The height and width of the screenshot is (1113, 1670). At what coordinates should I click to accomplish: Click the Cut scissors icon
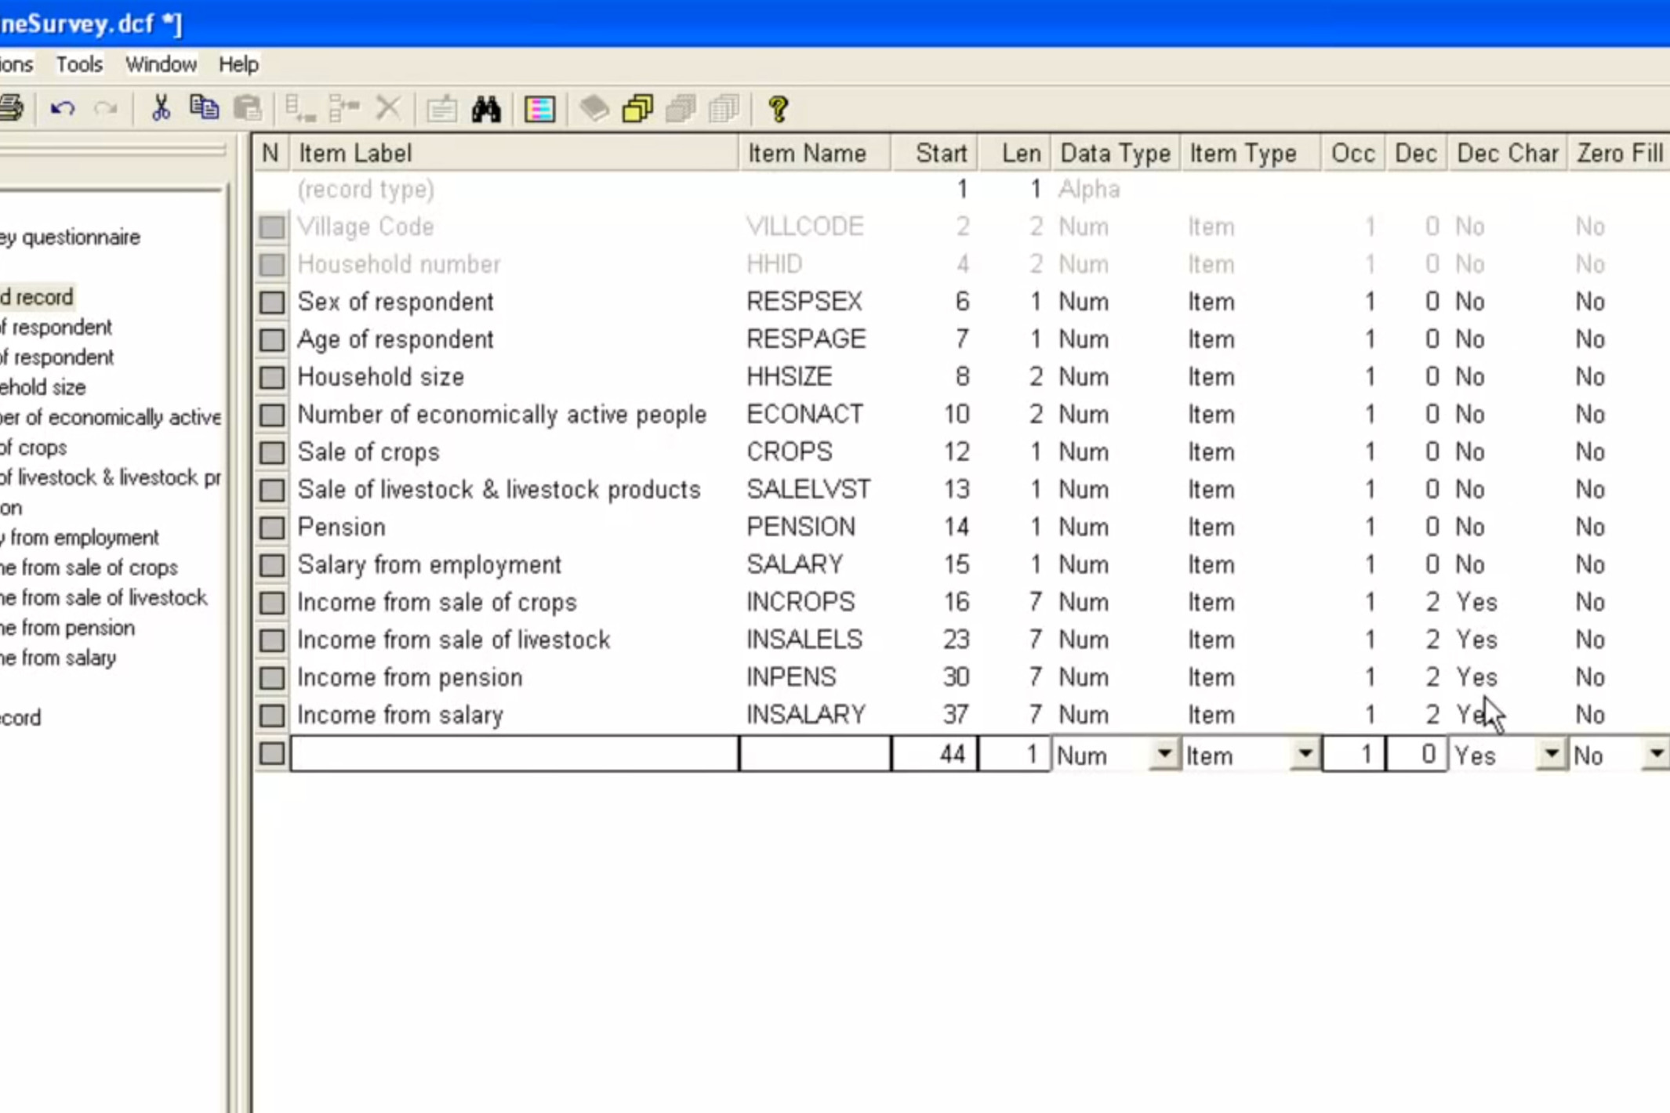[161, 108]
